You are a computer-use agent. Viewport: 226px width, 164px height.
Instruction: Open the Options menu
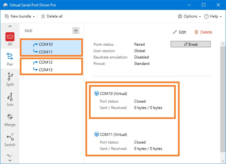tap(189, 16)
